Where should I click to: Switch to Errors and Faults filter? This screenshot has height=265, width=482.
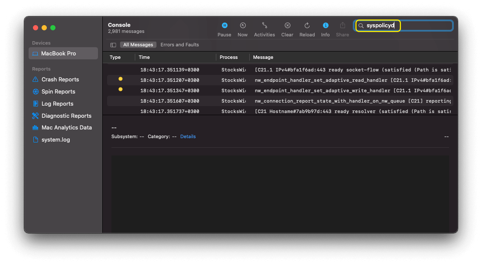tap(179, 45)
